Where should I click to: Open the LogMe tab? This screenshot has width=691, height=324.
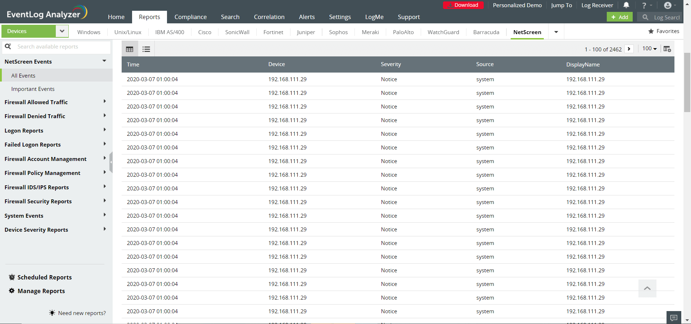[x=374, y=17]
